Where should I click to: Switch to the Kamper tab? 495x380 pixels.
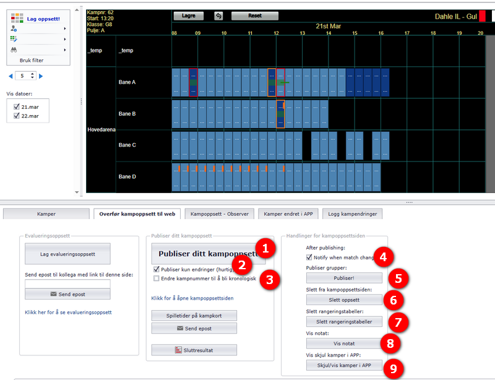coord(46,214)
